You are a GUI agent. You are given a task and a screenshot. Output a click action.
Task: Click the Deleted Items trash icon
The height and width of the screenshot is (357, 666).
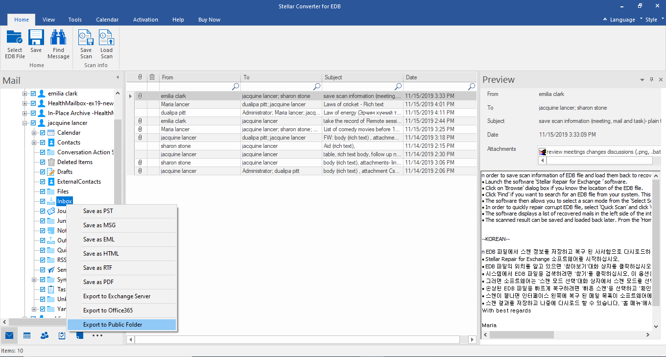51,162
